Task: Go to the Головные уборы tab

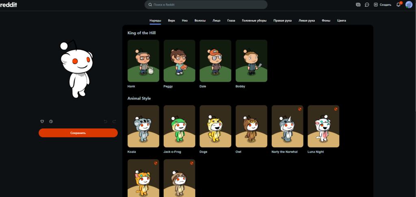Action: (x=254, y=20)
